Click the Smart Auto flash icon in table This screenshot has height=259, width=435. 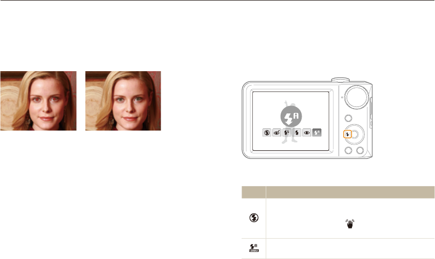coord(254,248)
